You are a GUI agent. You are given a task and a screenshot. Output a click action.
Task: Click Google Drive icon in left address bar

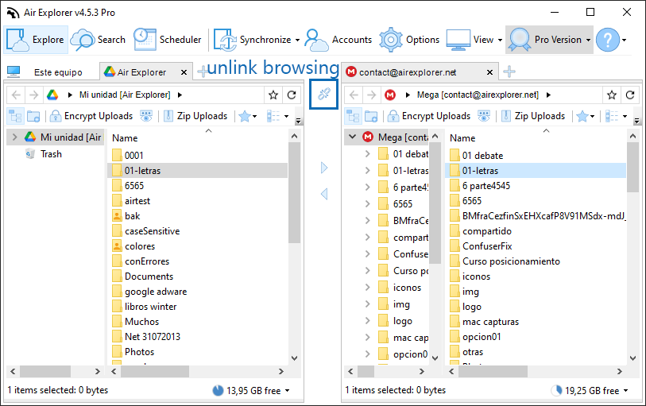point(52,95)
